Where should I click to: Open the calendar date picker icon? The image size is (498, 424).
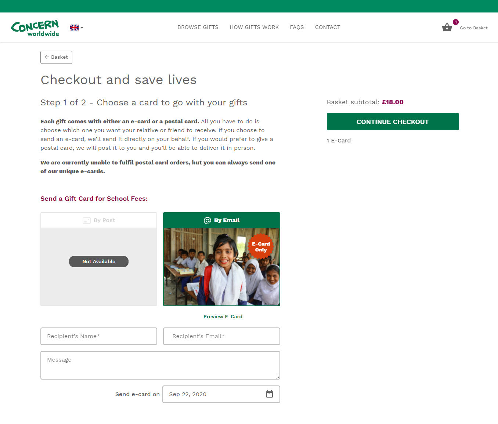tap(270, 394)
